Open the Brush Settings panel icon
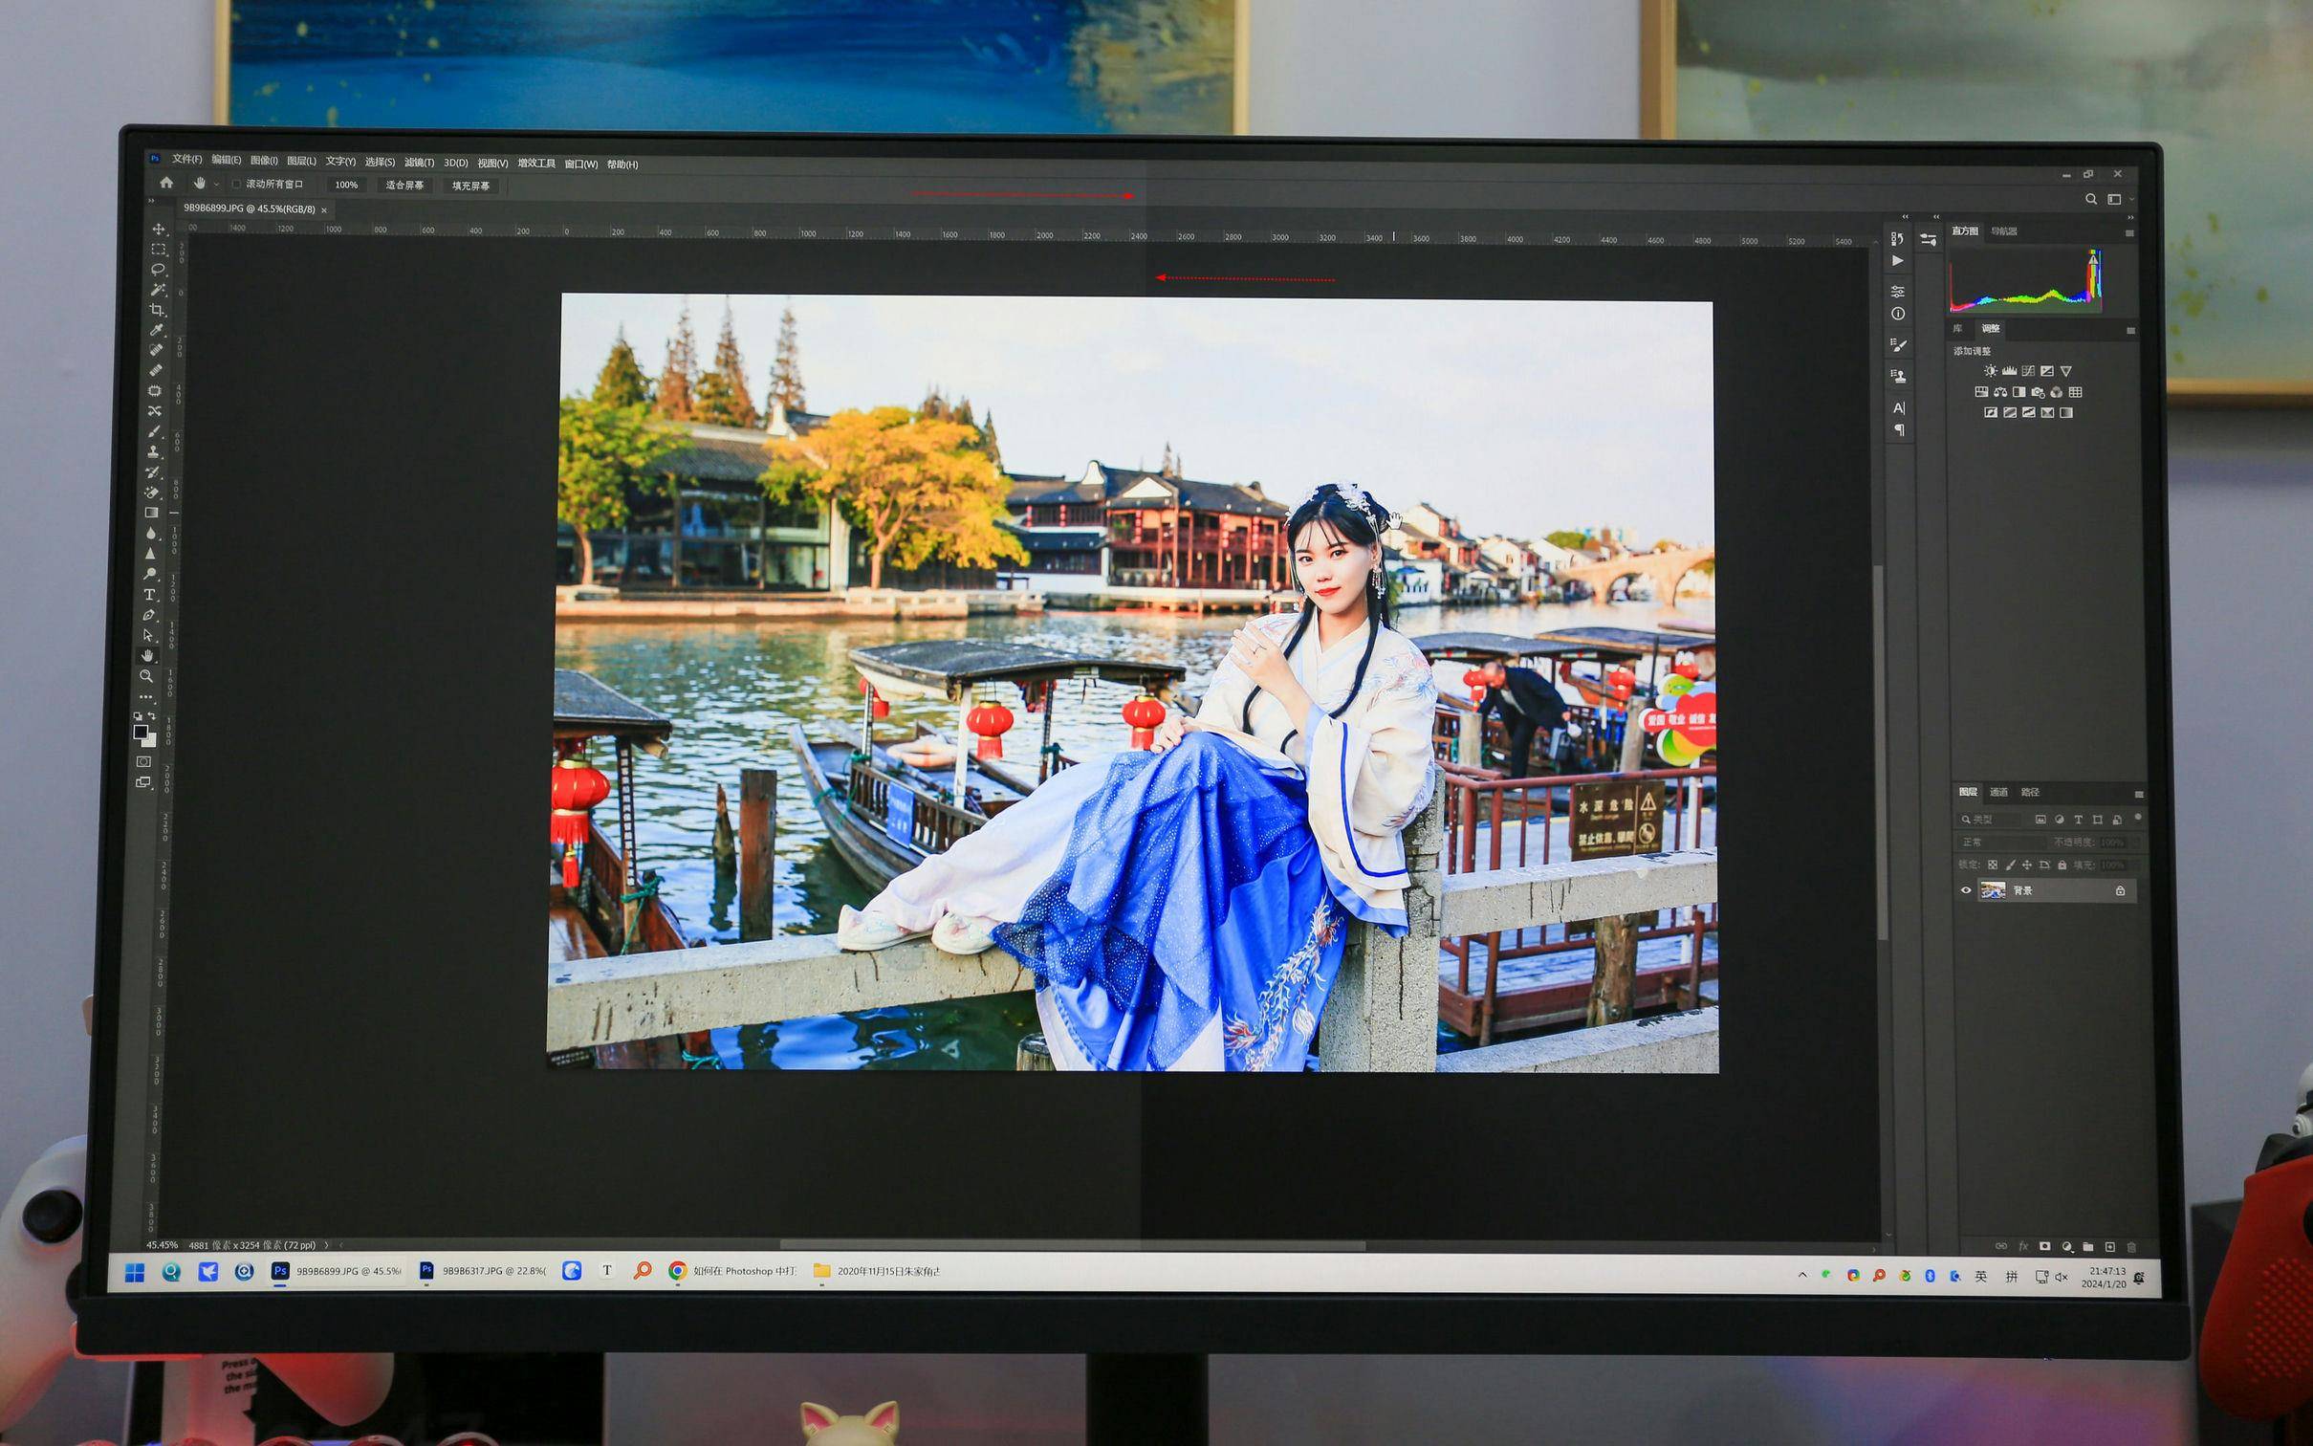The width and height of the screenshot is (2313, 1446). [1899, 345]
